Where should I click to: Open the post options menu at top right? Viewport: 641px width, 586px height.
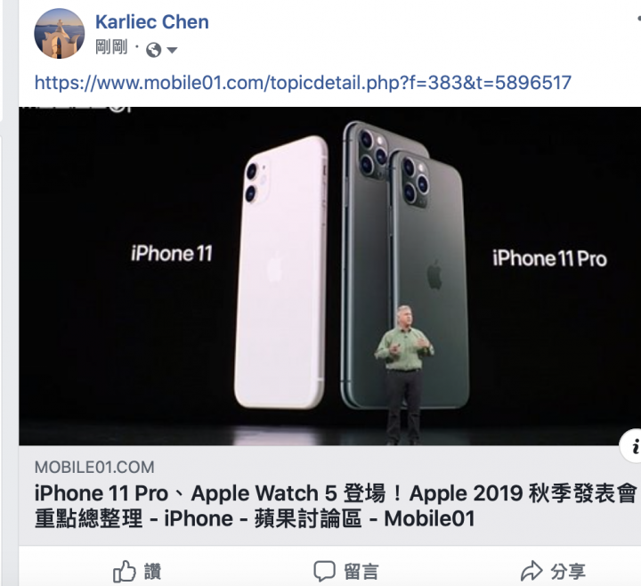[638, 19]
